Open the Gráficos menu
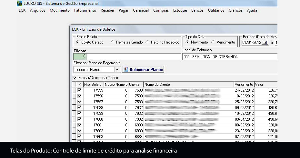This screenshot has width=300, height=158. (x=235, y=10)
